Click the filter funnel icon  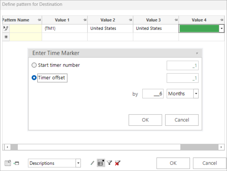pyautogui.click(x=109, y=163)
